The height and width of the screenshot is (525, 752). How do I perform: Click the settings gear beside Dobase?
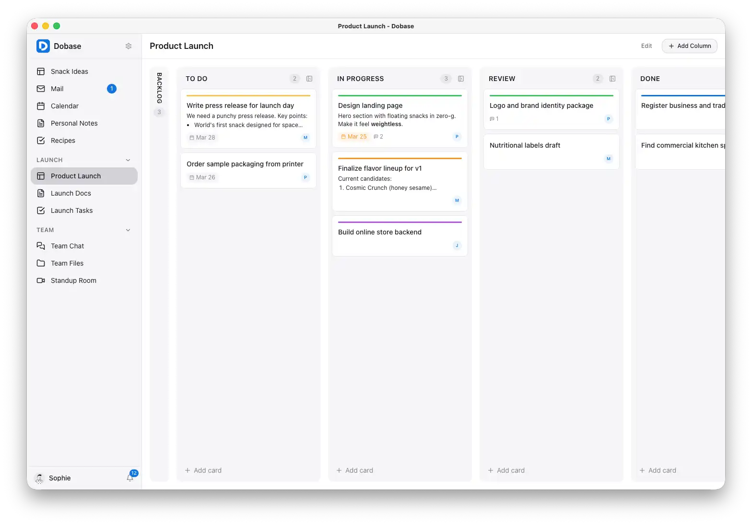click(129, 46)
